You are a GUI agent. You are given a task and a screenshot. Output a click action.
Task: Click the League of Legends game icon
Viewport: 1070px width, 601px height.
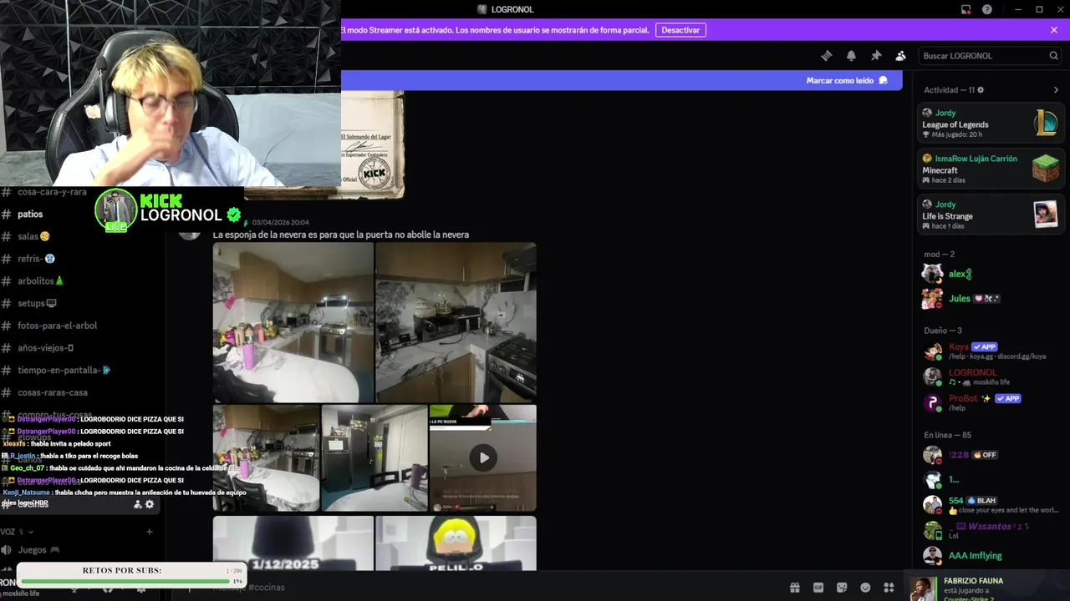[1046, 123]
